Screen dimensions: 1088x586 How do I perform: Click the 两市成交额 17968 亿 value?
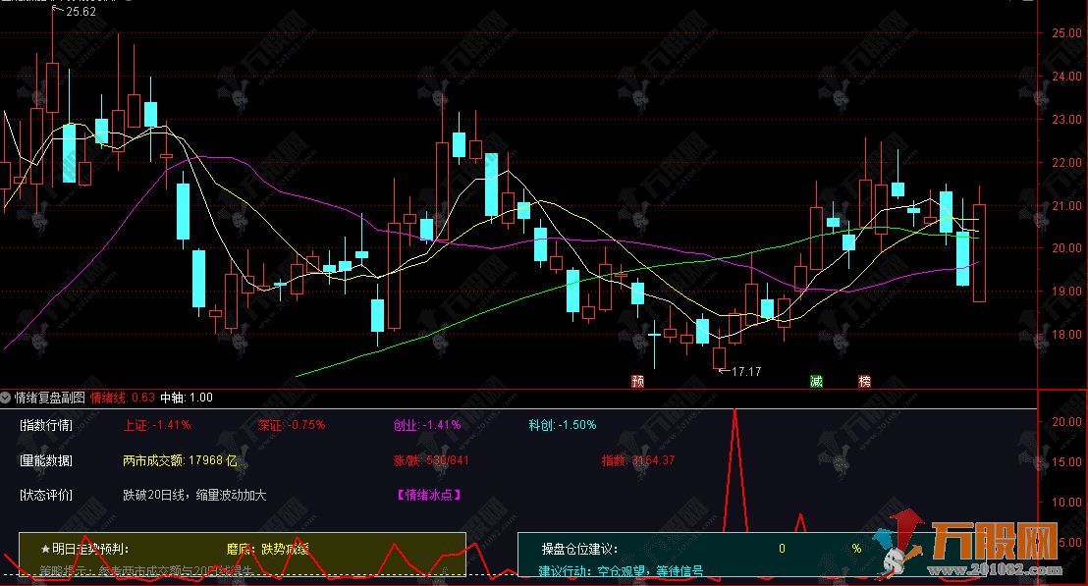click(x=181, y=459)
